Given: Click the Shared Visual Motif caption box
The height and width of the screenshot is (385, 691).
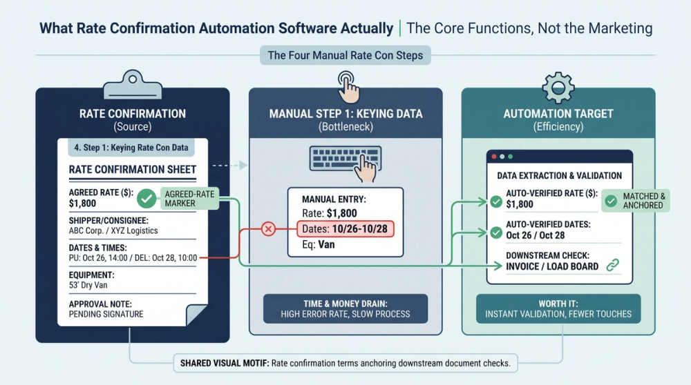Looking at the screenshot, I should [345, 364].
